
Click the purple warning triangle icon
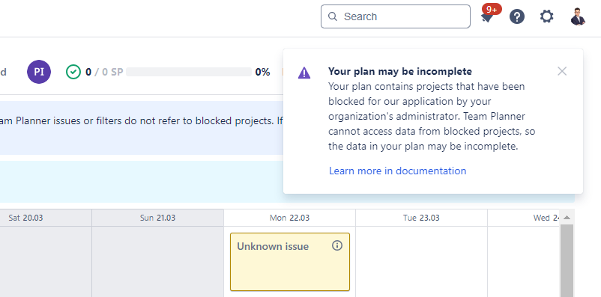tap(304, 73)
